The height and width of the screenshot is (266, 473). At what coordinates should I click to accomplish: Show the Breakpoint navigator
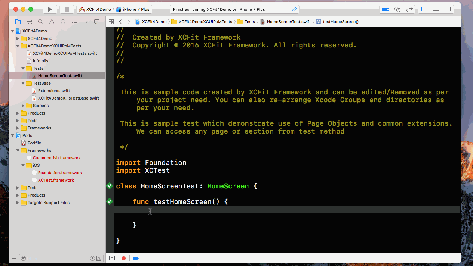point(86,22)
